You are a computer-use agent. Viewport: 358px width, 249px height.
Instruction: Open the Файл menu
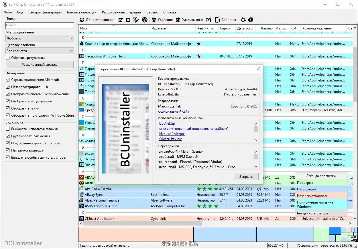click(8, 12)
